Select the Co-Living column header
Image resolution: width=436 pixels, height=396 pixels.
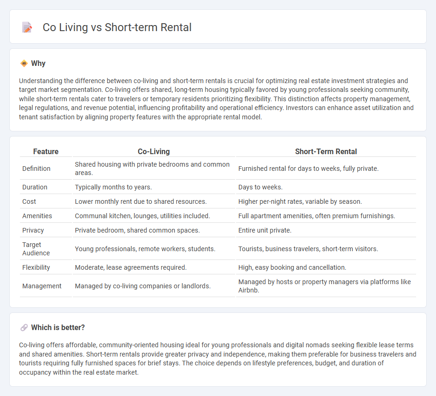click(x=154, y=151)
